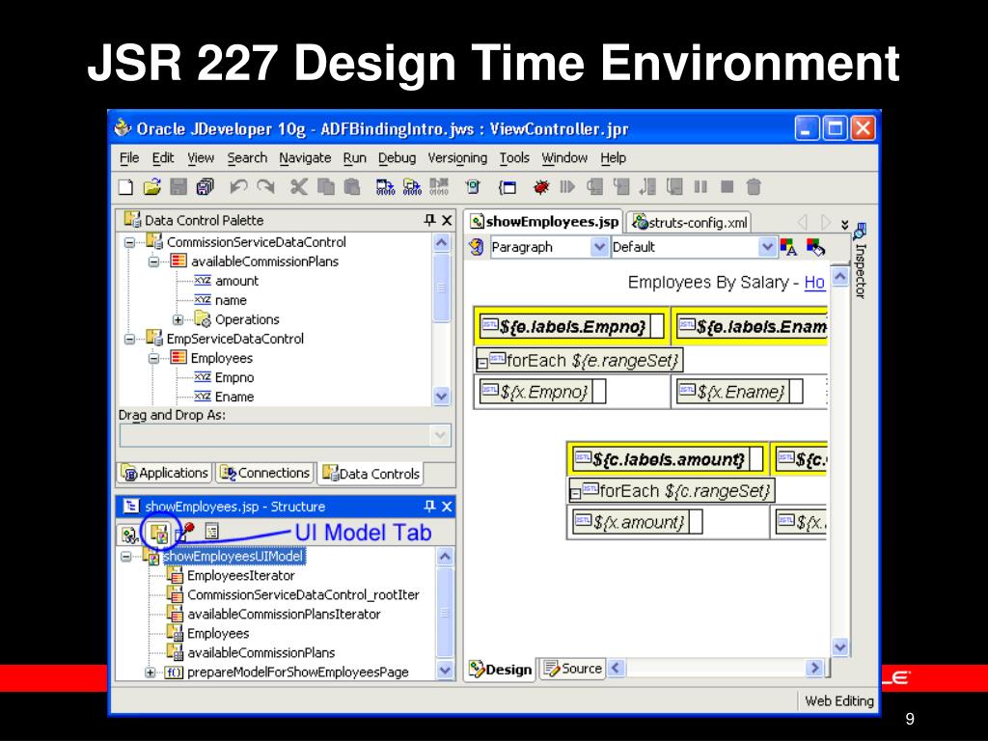The image size is (988, 741).
Task: Select the UI Model tab icon in Structure
Action: point(159,535)
